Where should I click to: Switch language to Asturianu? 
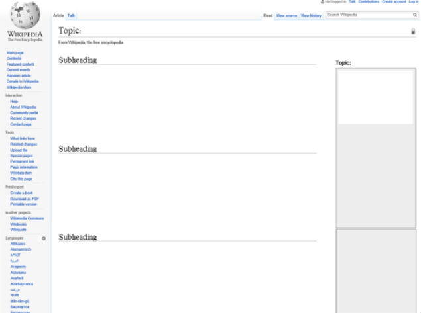pos(18,273)
